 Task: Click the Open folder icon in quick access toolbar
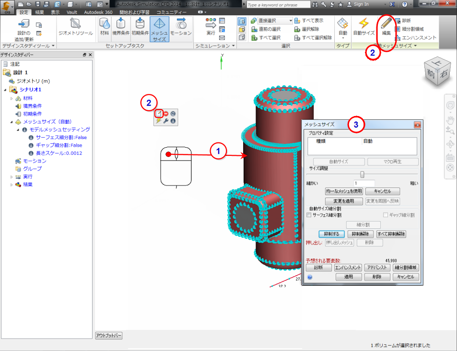pyautogui.click(x=29, y=4)
